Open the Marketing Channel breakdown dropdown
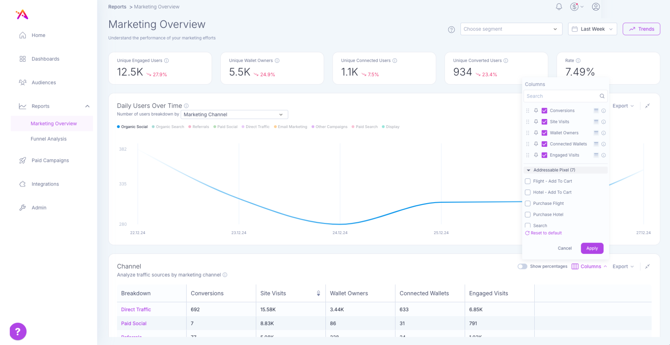The width and height of the screenshot is (670, 345). point(234,114)
